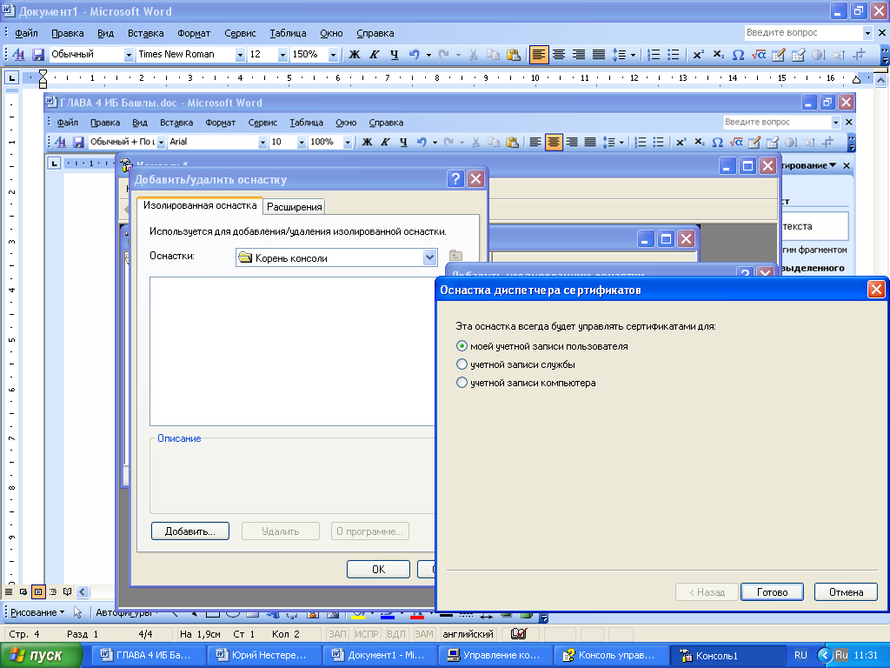Toggle underline in Документ1 toolbar
The image size is (890, 668).
394,55
